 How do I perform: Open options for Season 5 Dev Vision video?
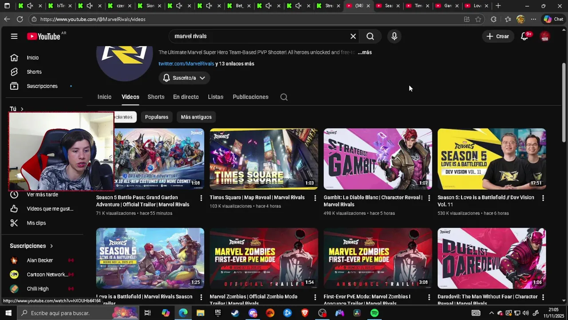543,198
